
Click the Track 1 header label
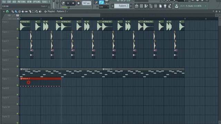(6, 22)
